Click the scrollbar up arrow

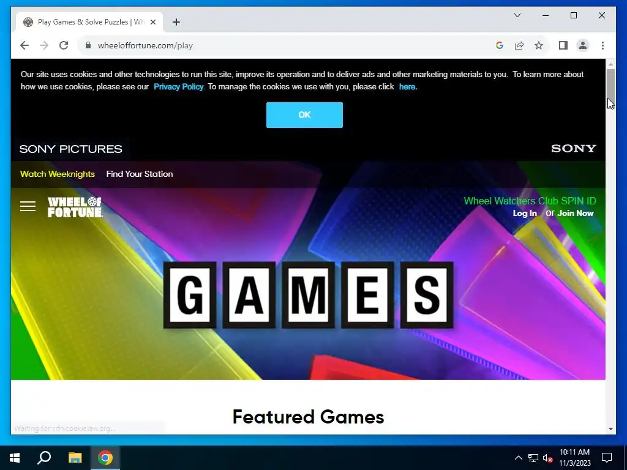610,64
